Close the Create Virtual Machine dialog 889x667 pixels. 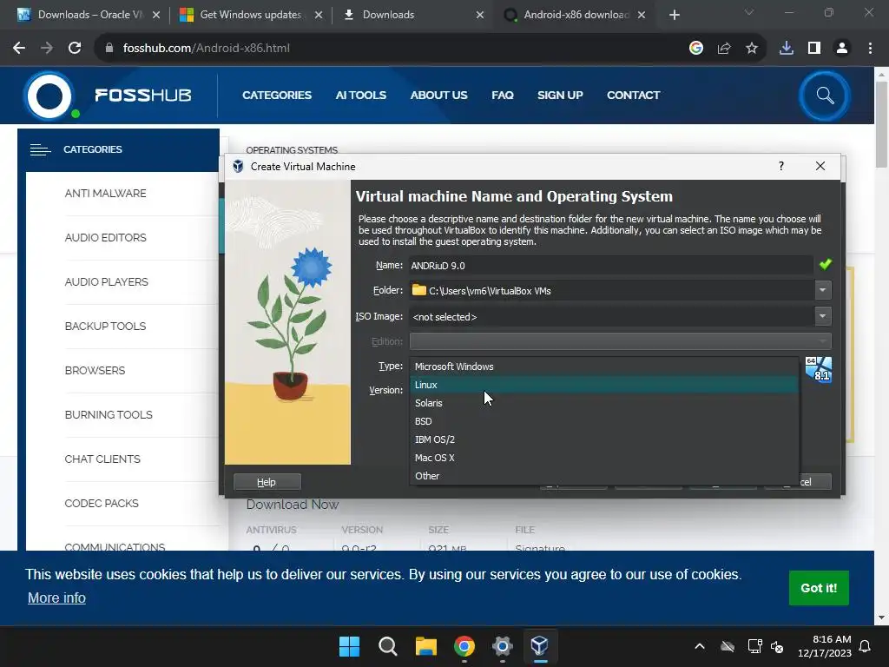[820, 166]
